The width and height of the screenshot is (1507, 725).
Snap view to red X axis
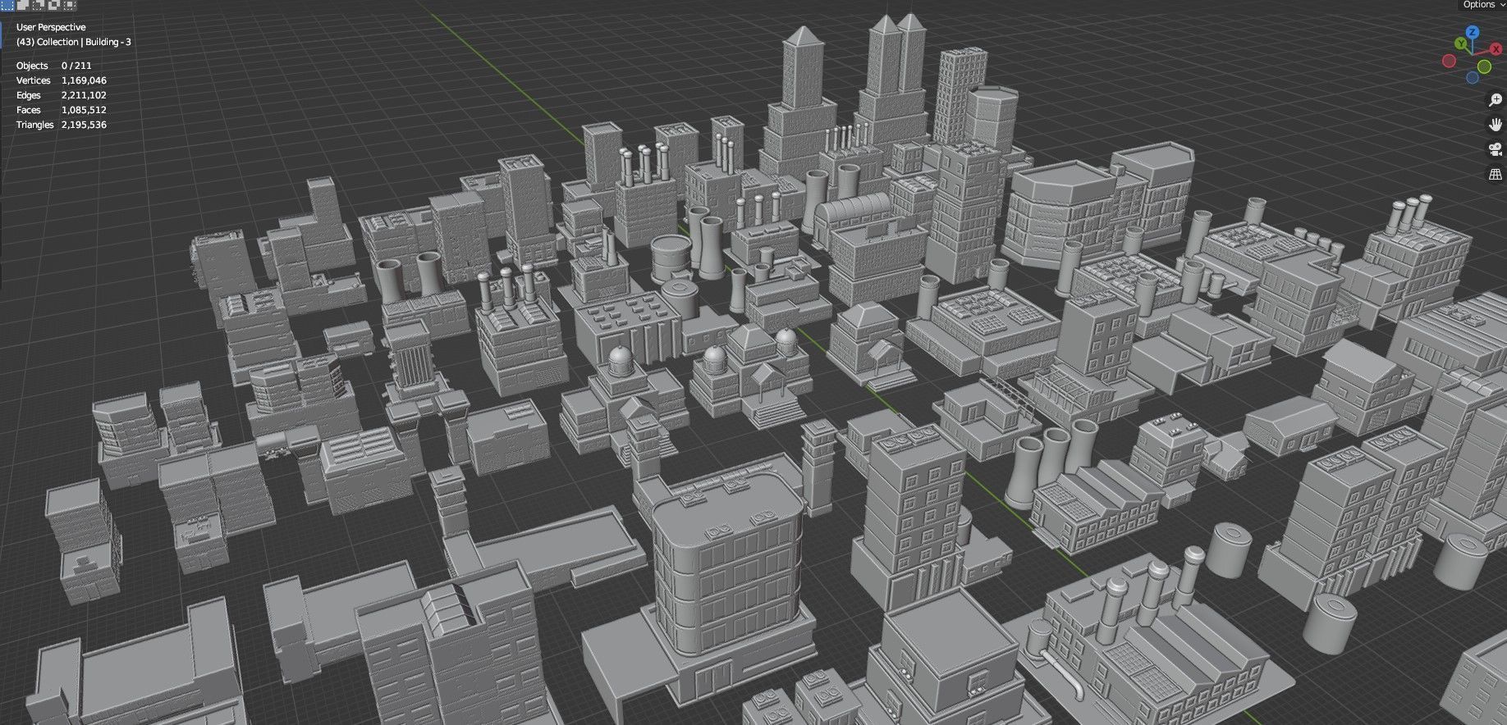[x=1496, y=48]
